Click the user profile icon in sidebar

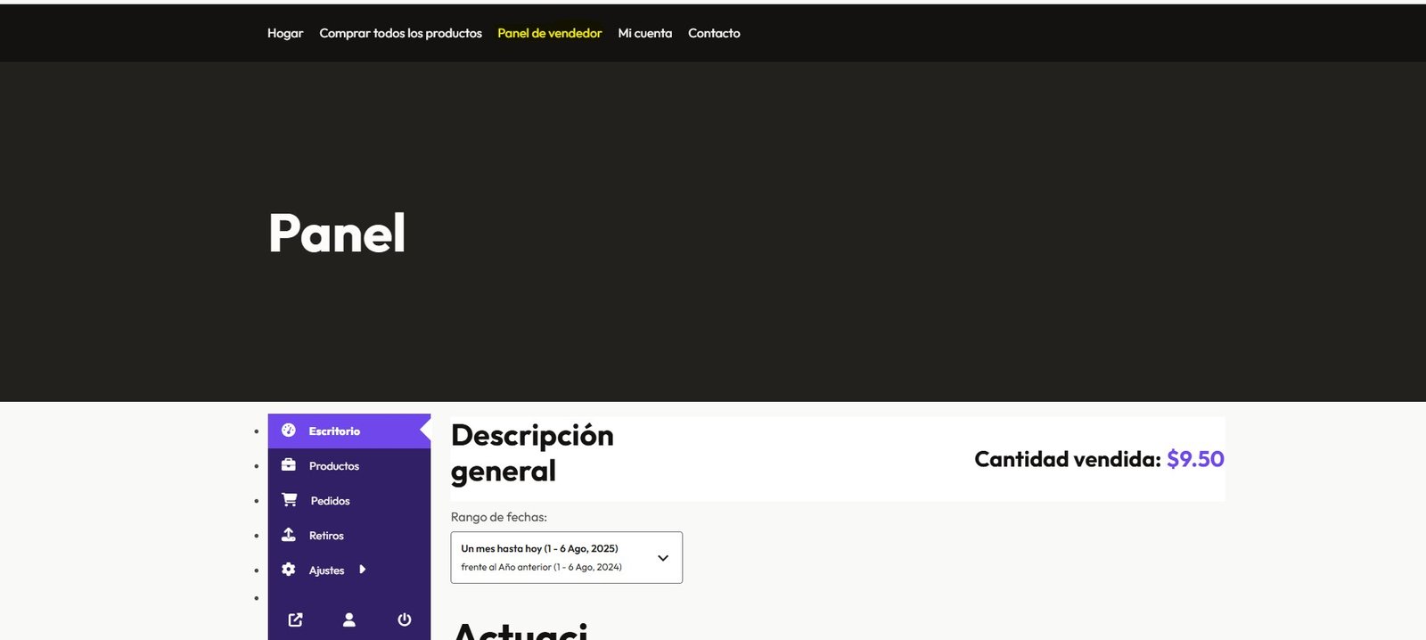tap(349, 619)
